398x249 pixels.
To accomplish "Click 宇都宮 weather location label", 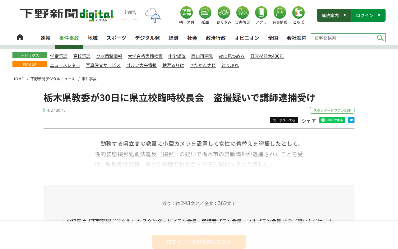I will click(x=130, y=12).
